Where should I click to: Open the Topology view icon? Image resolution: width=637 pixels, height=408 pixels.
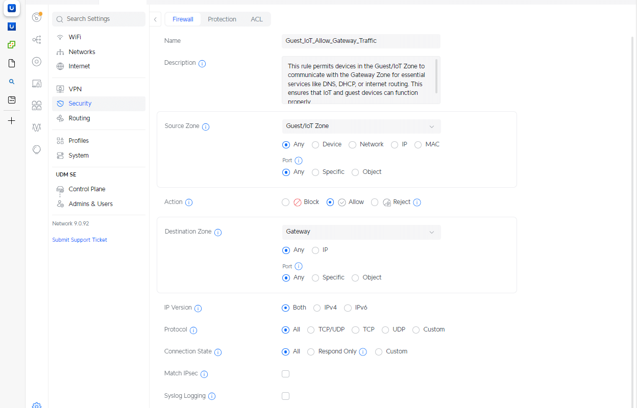(37, 39)
